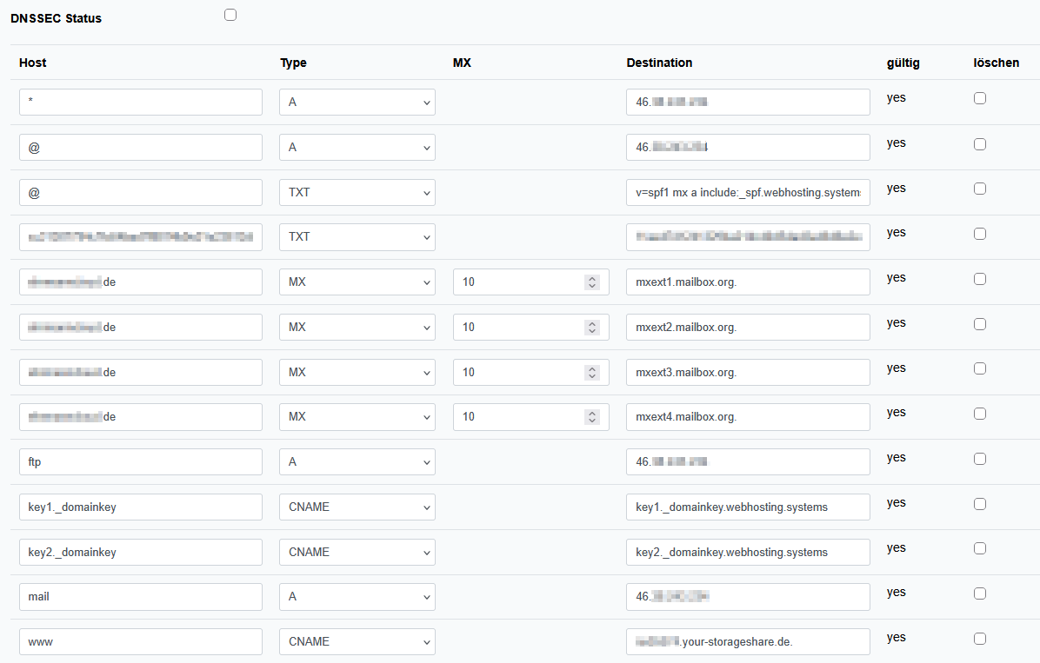The width and height of the screenshot is (1040, 663).
Task: Click the Host field containing ftp
Action: click(141, 461)
